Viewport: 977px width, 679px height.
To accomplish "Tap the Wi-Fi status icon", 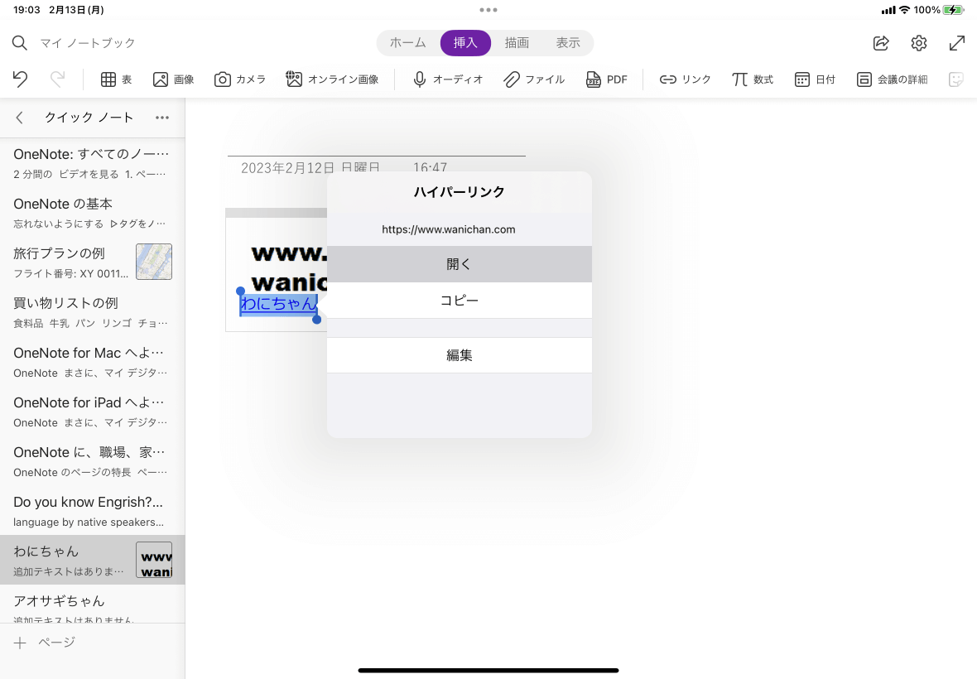I will click(904, 10).
